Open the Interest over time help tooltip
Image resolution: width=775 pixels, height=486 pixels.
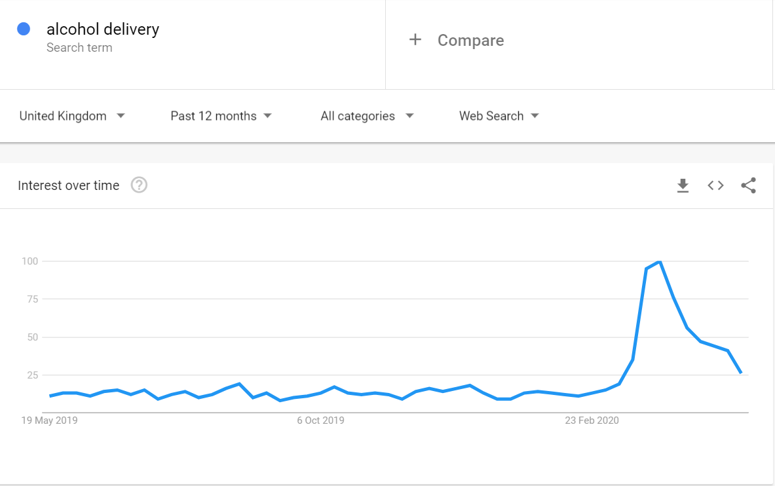click(139, 185)
